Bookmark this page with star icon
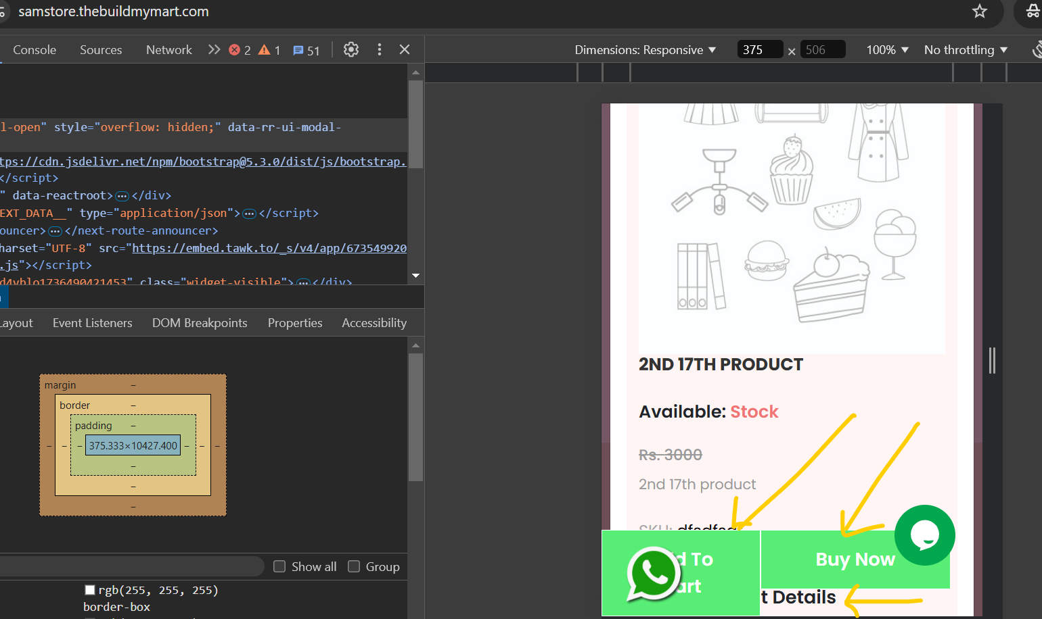This screenshot has height=619, width=1042. point(979,11)
